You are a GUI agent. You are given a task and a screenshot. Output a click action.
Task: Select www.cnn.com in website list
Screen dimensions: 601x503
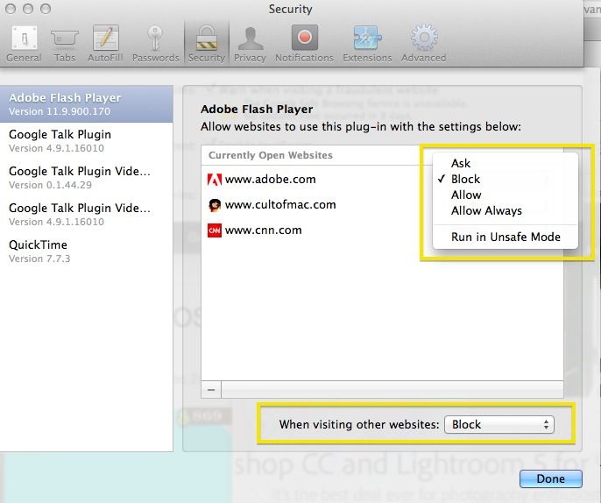(x=263, y=230)
